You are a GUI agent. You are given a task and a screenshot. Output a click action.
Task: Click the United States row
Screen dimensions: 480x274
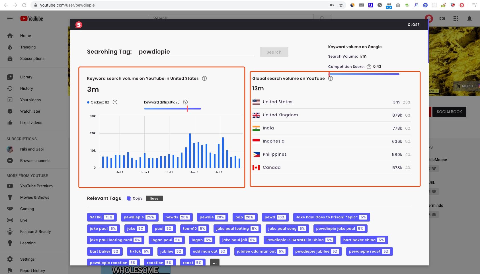331,102
